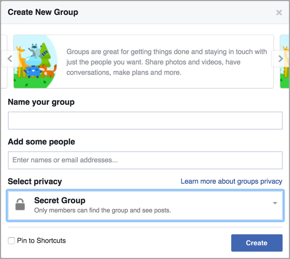Viewport: 290px width, 259px height.
Task: Click the Create New Group dialog title
Action: 43,12
